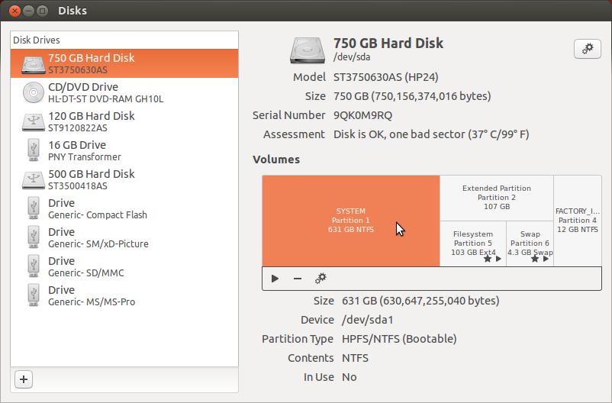
Task: Click the plus button below drive list
Action: (24, 379)
